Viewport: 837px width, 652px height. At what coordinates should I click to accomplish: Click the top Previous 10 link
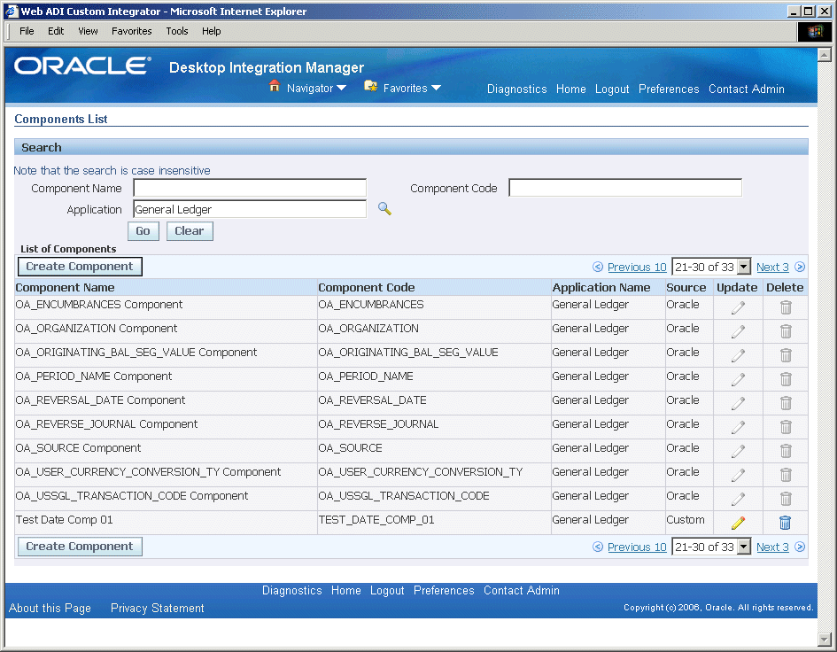point(637,267)
